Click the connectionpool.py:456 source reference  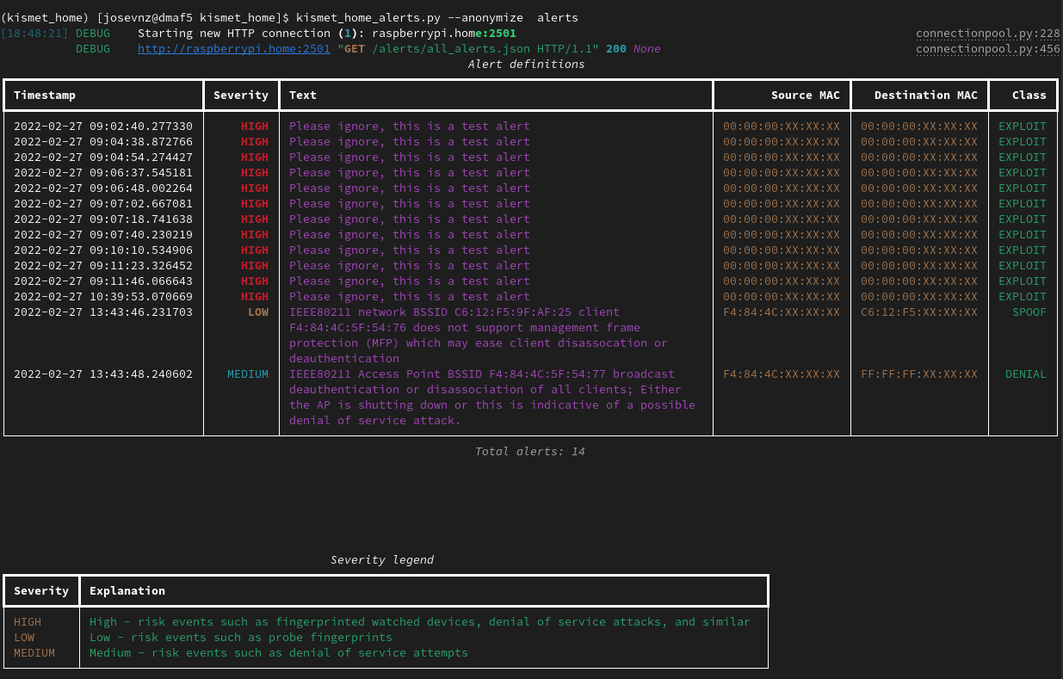pyautogui.click(x=987, y=49)
